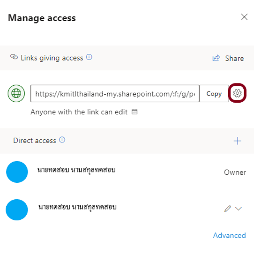Open Advanced permissions link
This screenshot has width=254, height=255.
tap(230, 235)
